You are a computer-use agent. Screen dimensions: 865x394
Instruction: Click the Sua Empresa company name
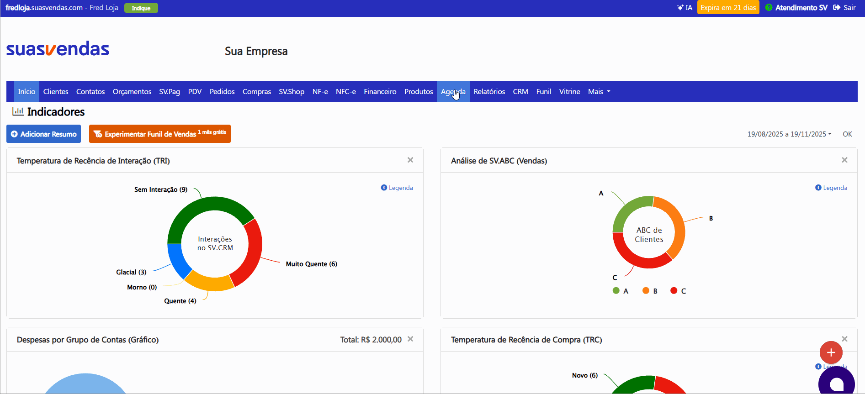pos(256,51)
